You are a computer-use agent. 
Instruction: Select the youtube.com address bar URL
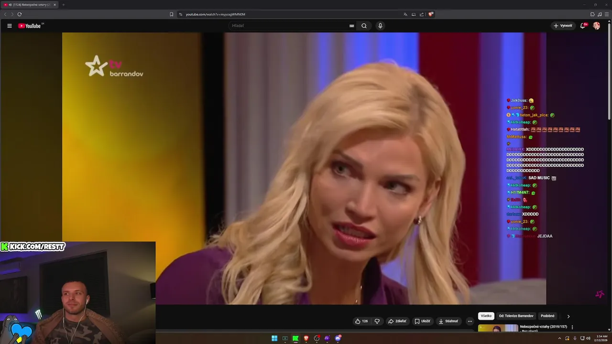pyautogui.click(x=215, y=14)
